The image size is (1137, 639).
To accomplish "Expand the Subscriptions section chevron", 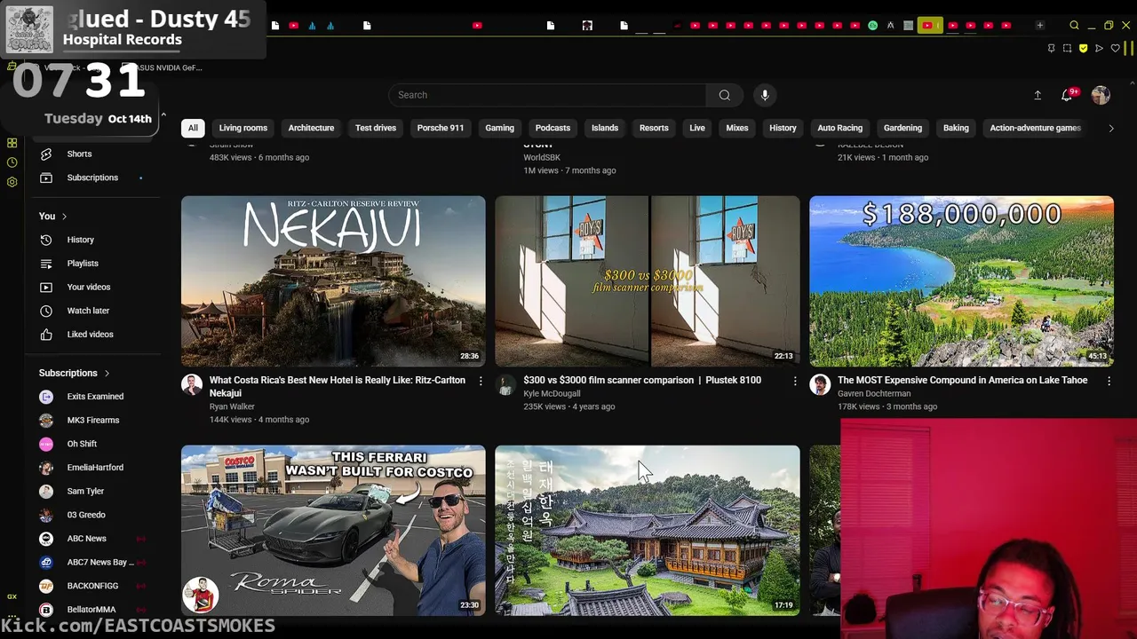I will (x=107, y=374).
